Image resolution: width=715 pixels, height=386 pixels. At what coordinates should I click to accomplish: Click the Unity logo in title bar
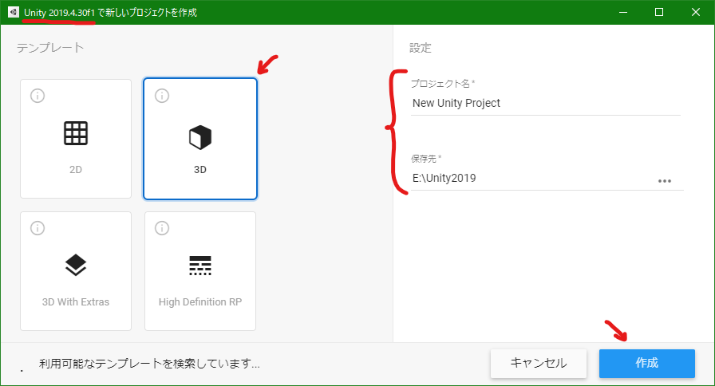click(14, 12)
